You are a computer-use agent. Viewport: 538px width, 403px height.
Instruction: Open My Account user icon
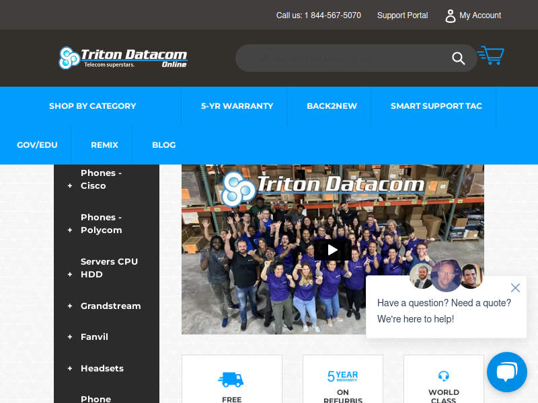450,15
